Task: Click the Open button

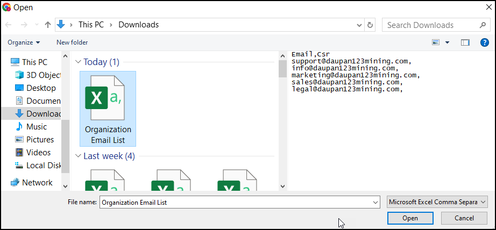Action: click(x=410, y=218)
